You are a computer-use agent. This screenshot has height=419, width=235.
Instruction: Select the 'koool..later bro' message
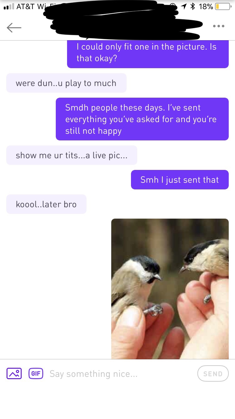click(x=46, y=204)
